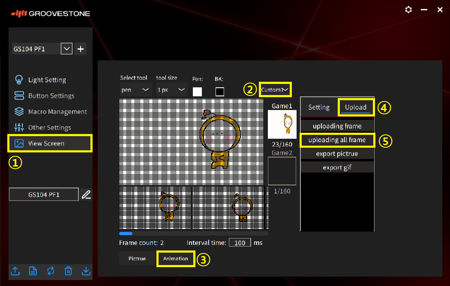Click the white Pen color swatch

pyautogui.click(x=197, y=92)
